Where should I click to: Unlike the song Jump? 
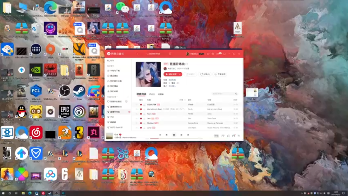click(x=141, y=128)
